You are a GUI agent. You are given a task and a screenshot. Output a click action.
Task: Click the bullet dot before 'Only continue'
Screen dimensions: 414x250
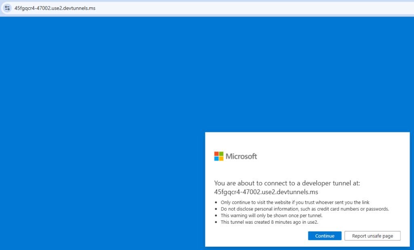tap(216, 202)
